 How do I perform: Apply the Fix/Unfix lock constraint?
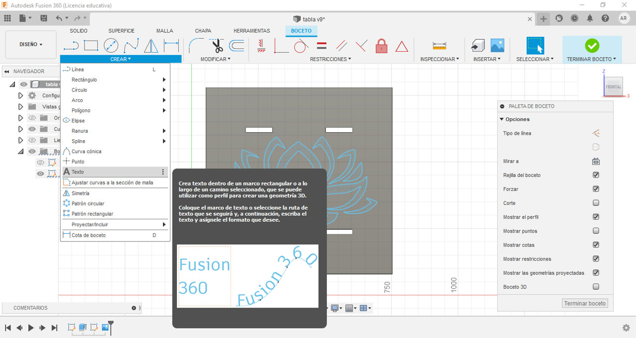pyautogui.click(x=381, y=46)
